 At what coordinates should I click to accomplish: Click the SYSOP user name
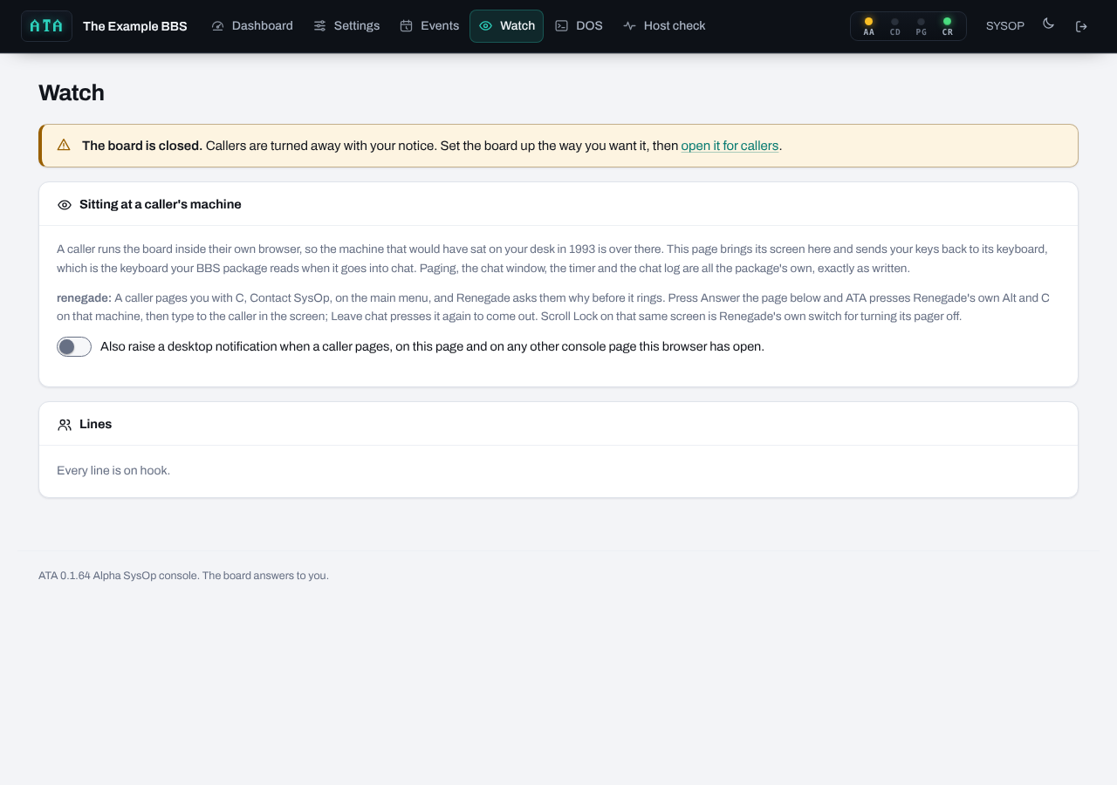point(1005,26)
